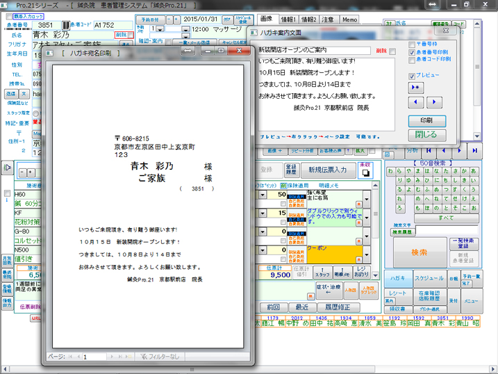Expand the memo dropdown in the クーポン row
The height and width of the screenshot is (374, 498).
pyautogui.click(x=367, y=254)
